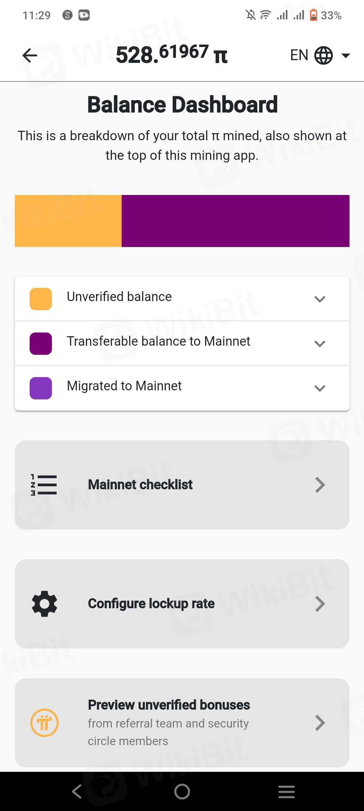Tap the orange Pi coin icon
This screenshot has height=811, width=364.
click(44, 723)
